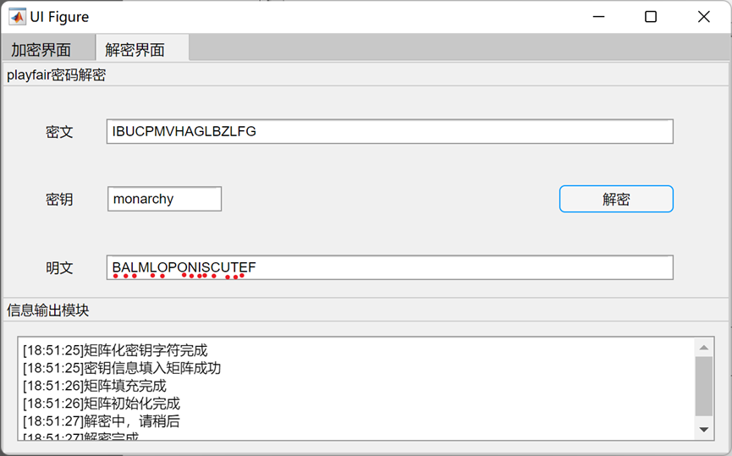Click log line 密钥信息填入矩阵成功
Viewport: 732px width, 456px height.
point(122,368)
